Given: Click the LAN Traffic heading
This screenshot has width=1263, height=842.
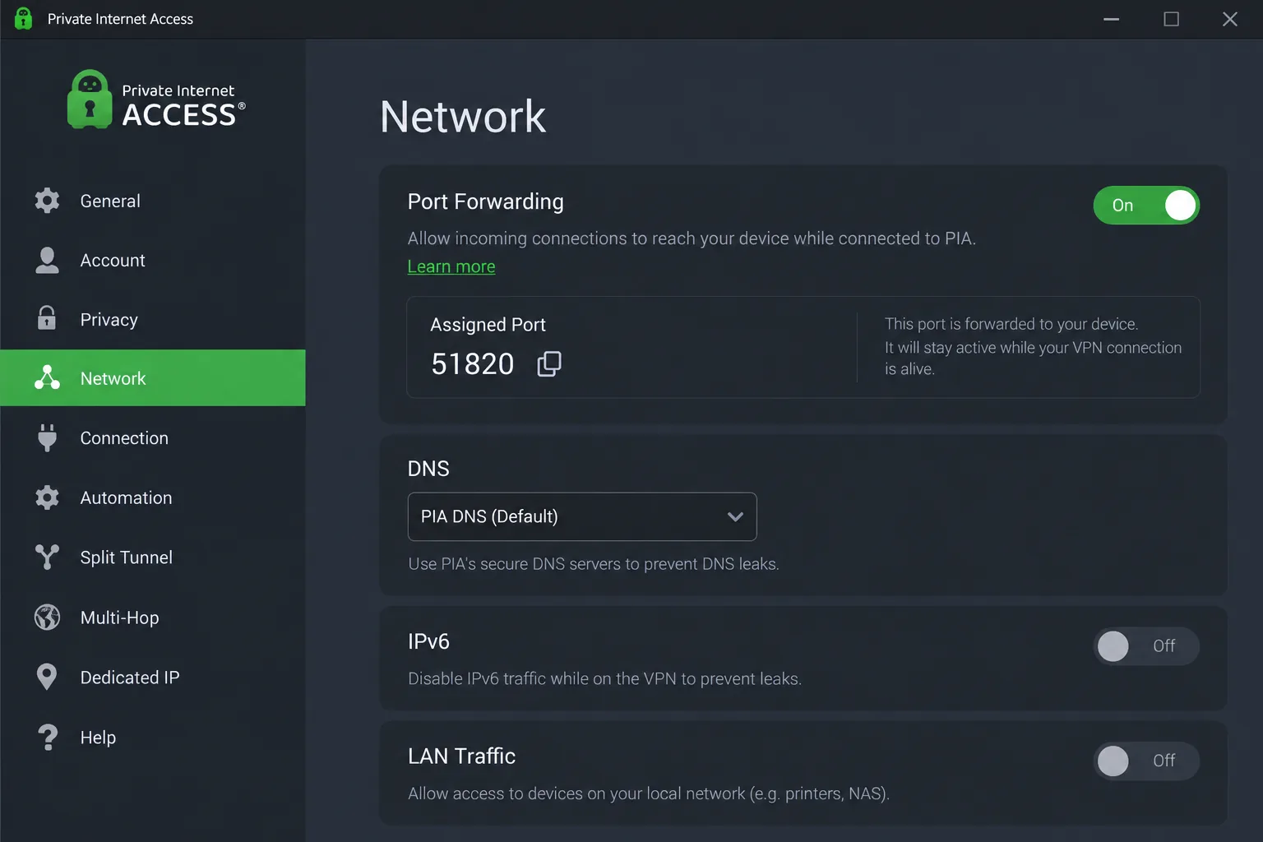Looking at the screenshot, I should pyautogui.click(x=462, y=756).
